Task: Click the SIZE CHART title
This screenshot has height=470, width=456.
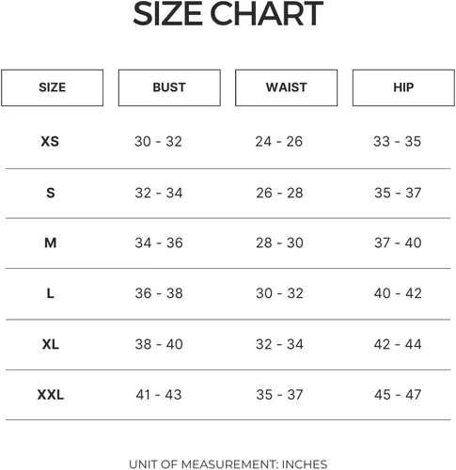Action: pos(228,14)
